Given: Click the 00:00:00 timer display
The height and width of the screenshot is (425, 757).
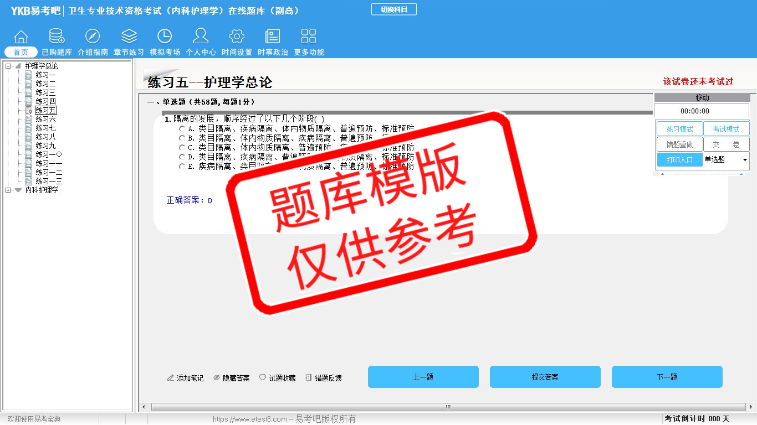Looking at the screenshot, I should 702,111.
